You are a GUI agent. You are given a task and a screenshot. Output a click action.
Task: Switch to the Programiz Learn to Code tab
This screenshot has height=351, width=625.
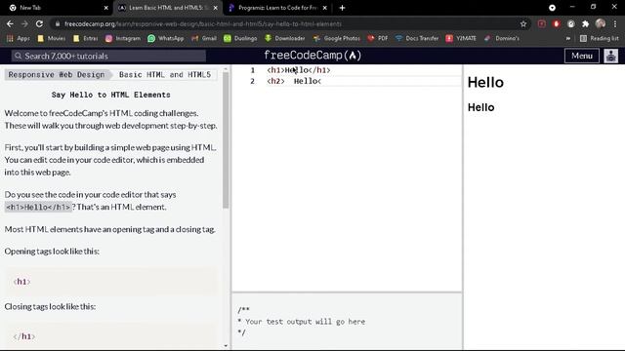point(277,8)
